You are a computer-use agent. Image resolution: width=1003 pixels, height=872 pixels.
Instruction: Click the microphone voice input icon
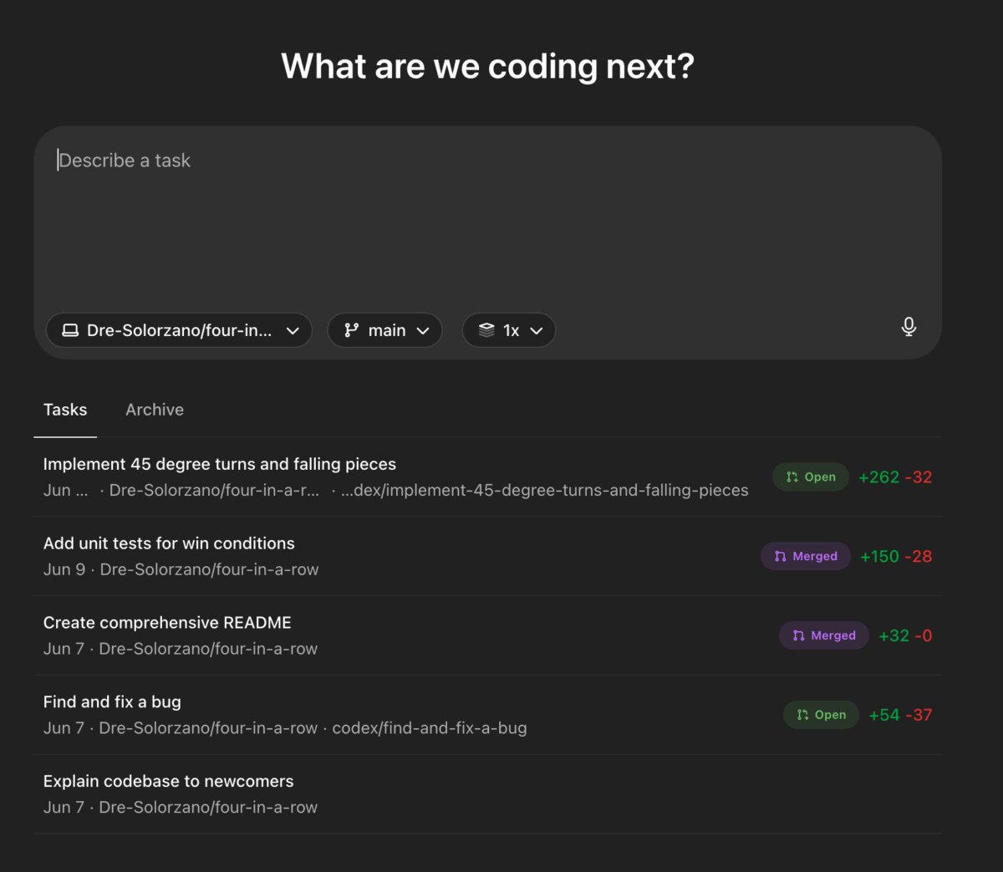[909, 327]
